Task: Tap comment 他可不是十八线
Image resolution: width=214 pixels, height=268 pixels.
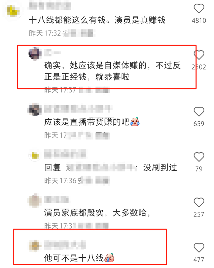Action: tap(79, 258)
